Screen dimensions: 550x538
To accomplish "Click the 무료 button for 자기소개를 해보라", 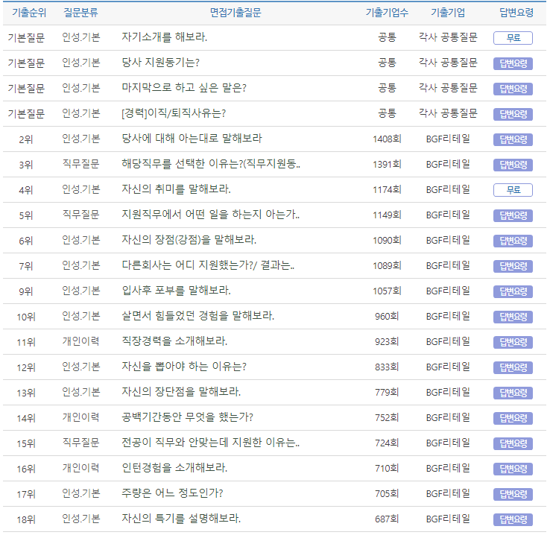I will [x=513, y=38].
